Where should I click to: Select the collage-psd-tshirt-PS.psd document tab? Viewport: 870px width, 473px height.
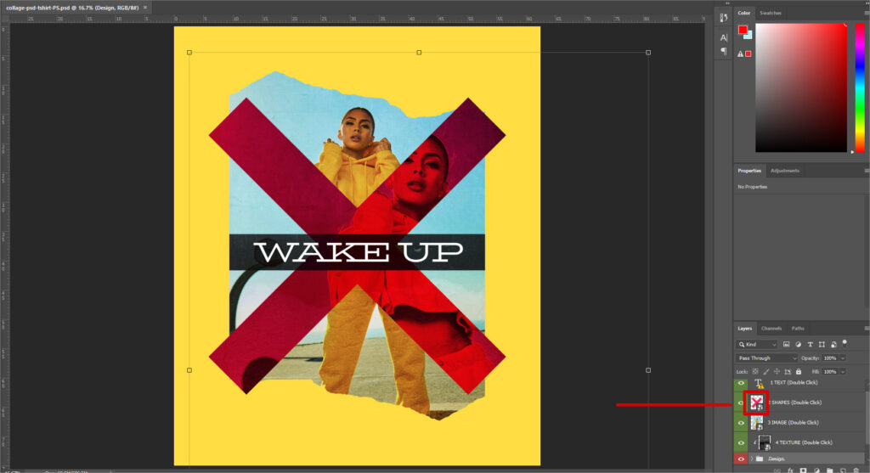point(73,8)
